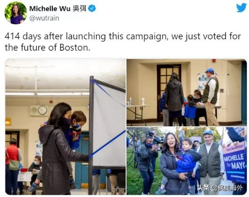
Task: Click the man's blue cap in outdoor photo
Action: click(208, 132)
